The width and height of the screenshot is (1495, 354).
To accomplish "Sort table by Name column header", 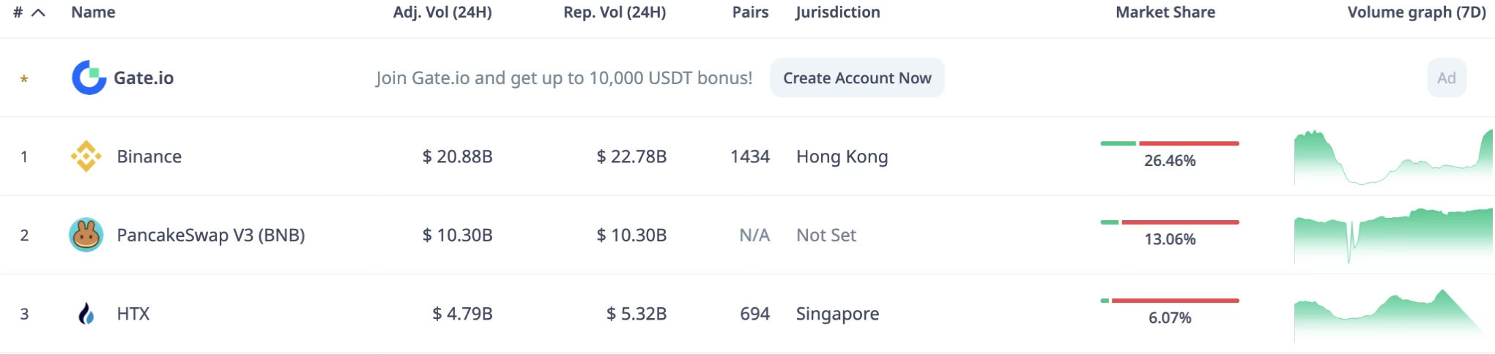I will click(93, 12).
